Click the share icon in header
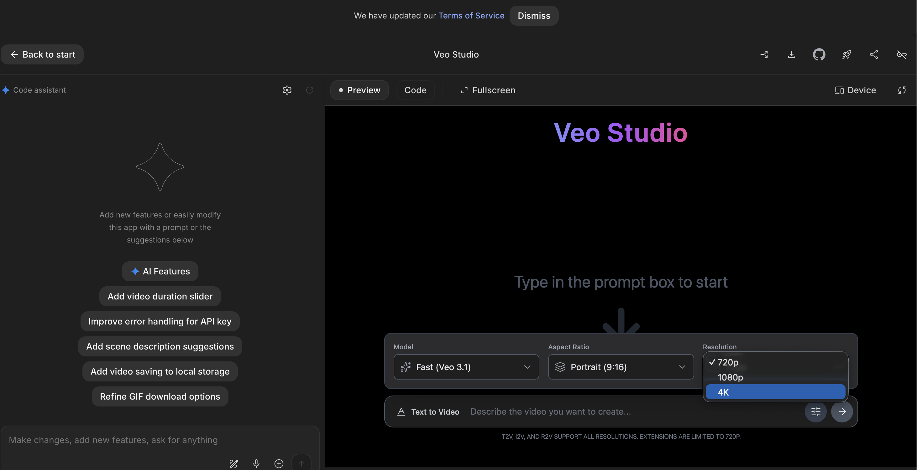 tap(874, 54)
